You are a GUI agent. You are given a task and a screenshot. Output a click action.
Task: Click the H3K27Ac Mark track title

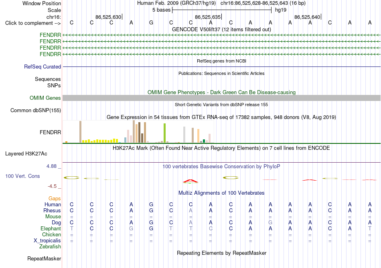click(x=221, y=148)
